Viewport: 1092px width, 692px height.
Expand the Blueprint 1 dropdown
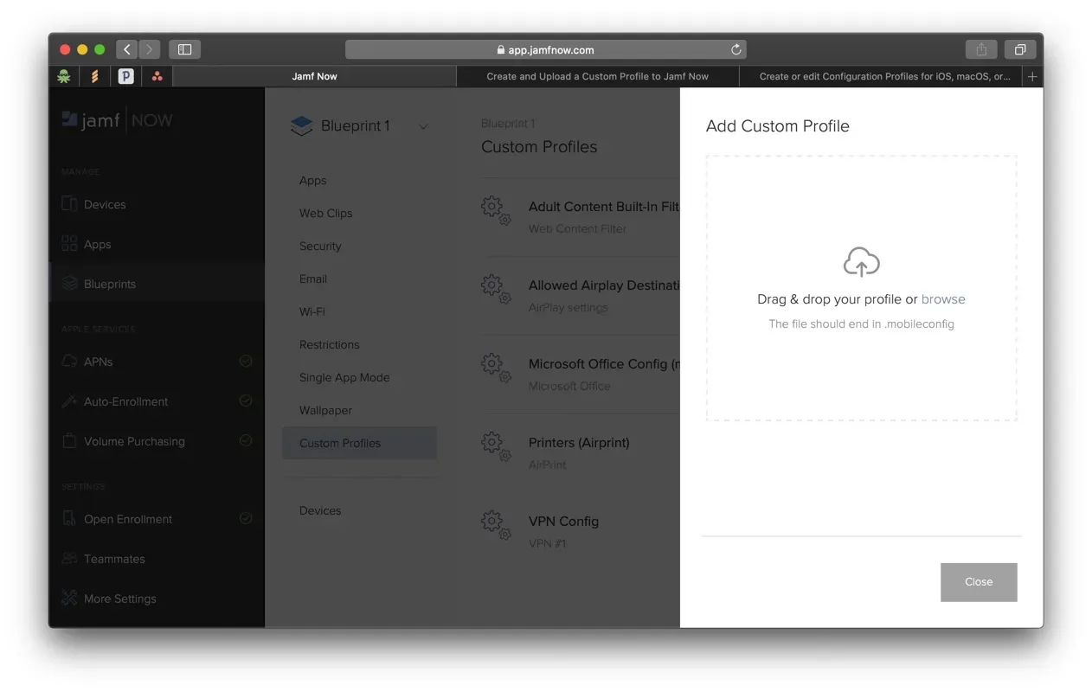click(423, 125)
